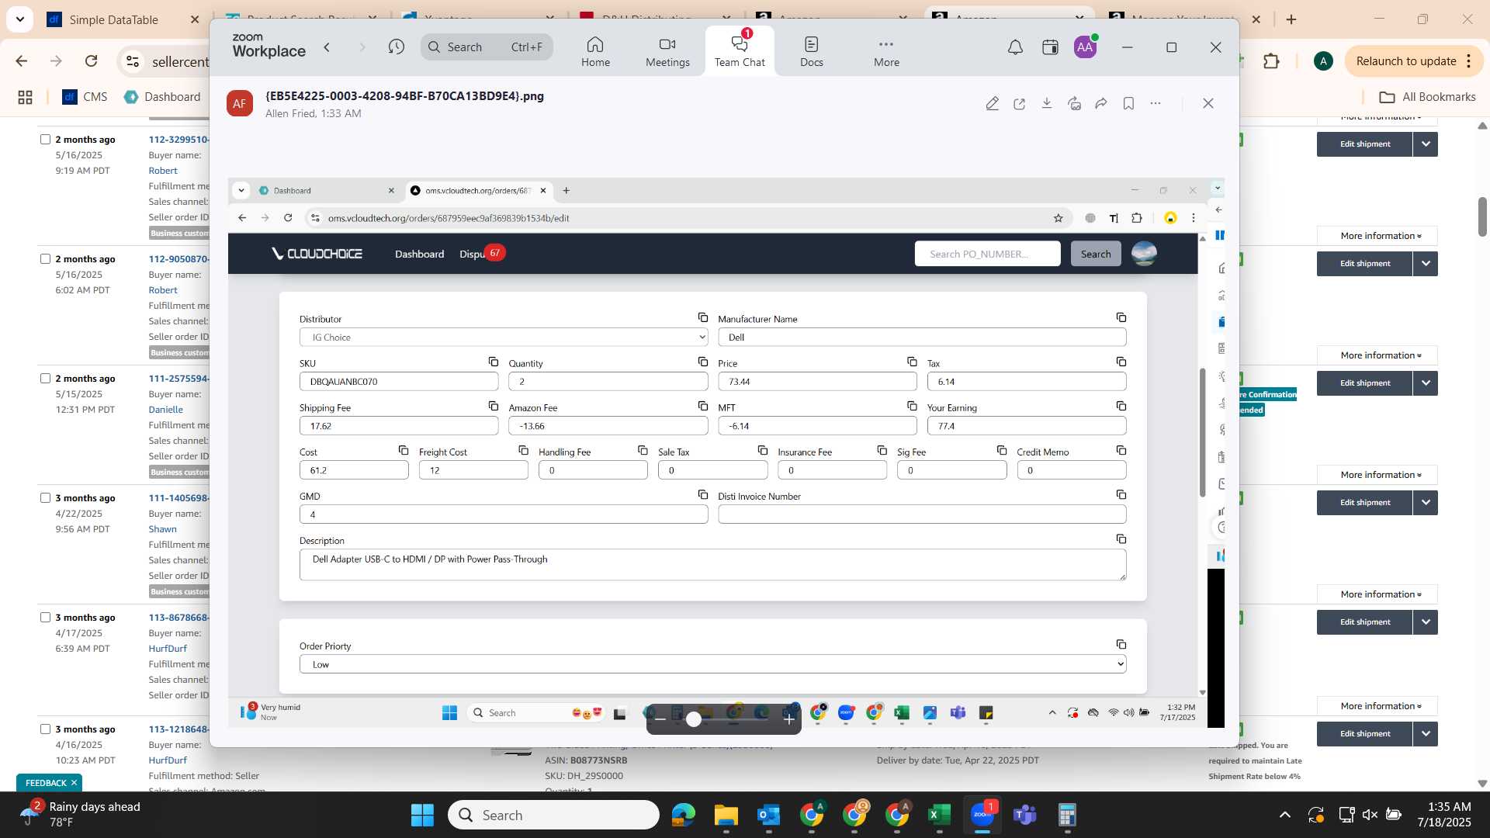Click AA profile avatar in Zoom

coord(1085,47)
